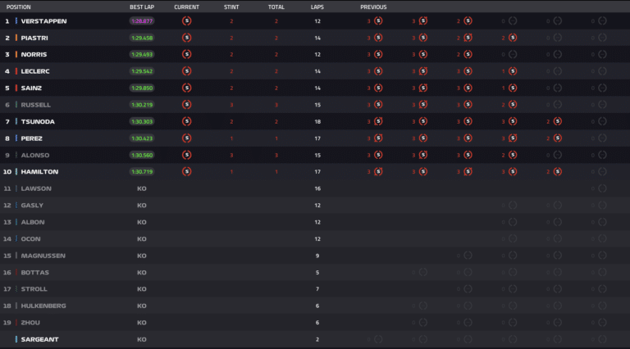Select Alonso's previous tyre marked 2 laps

click(x=513, y=155)
